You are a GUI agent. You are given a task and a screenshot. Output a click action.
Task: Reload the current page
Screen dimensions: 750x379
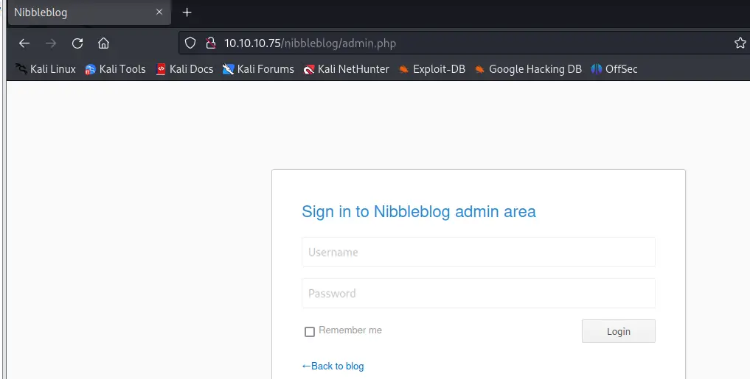coord(77,43)
